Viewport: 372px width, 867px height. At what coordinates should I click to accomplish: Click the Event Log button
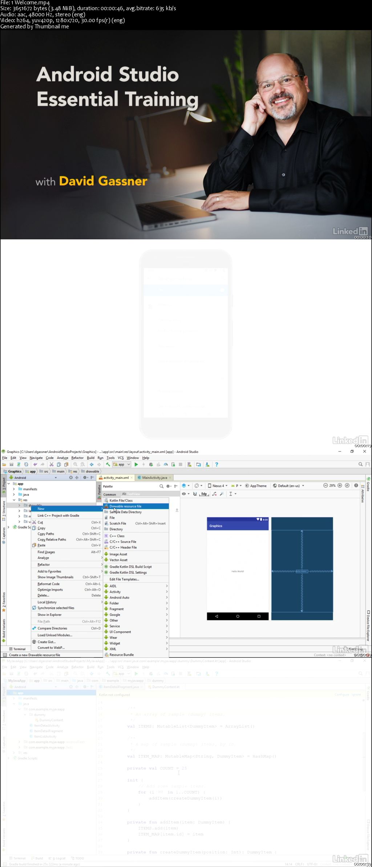point(353,649)
